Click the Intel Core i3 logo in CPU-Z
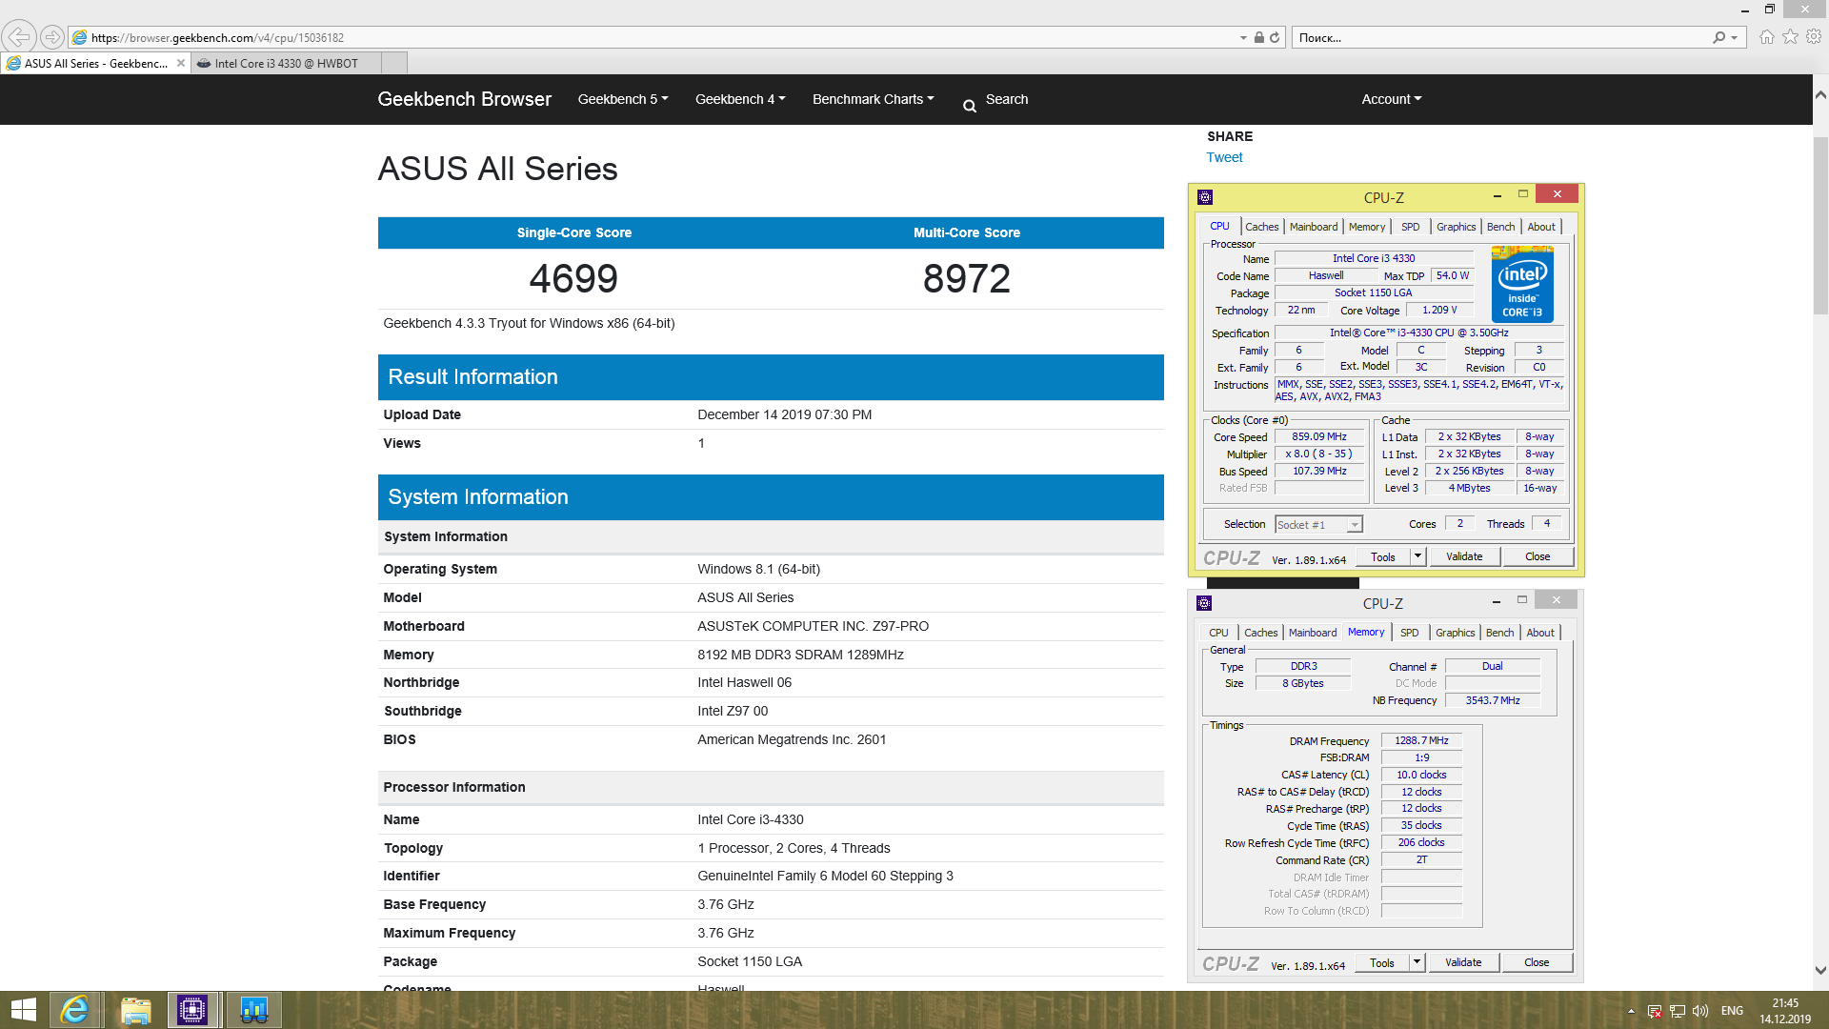 [x=1522, y=285]
